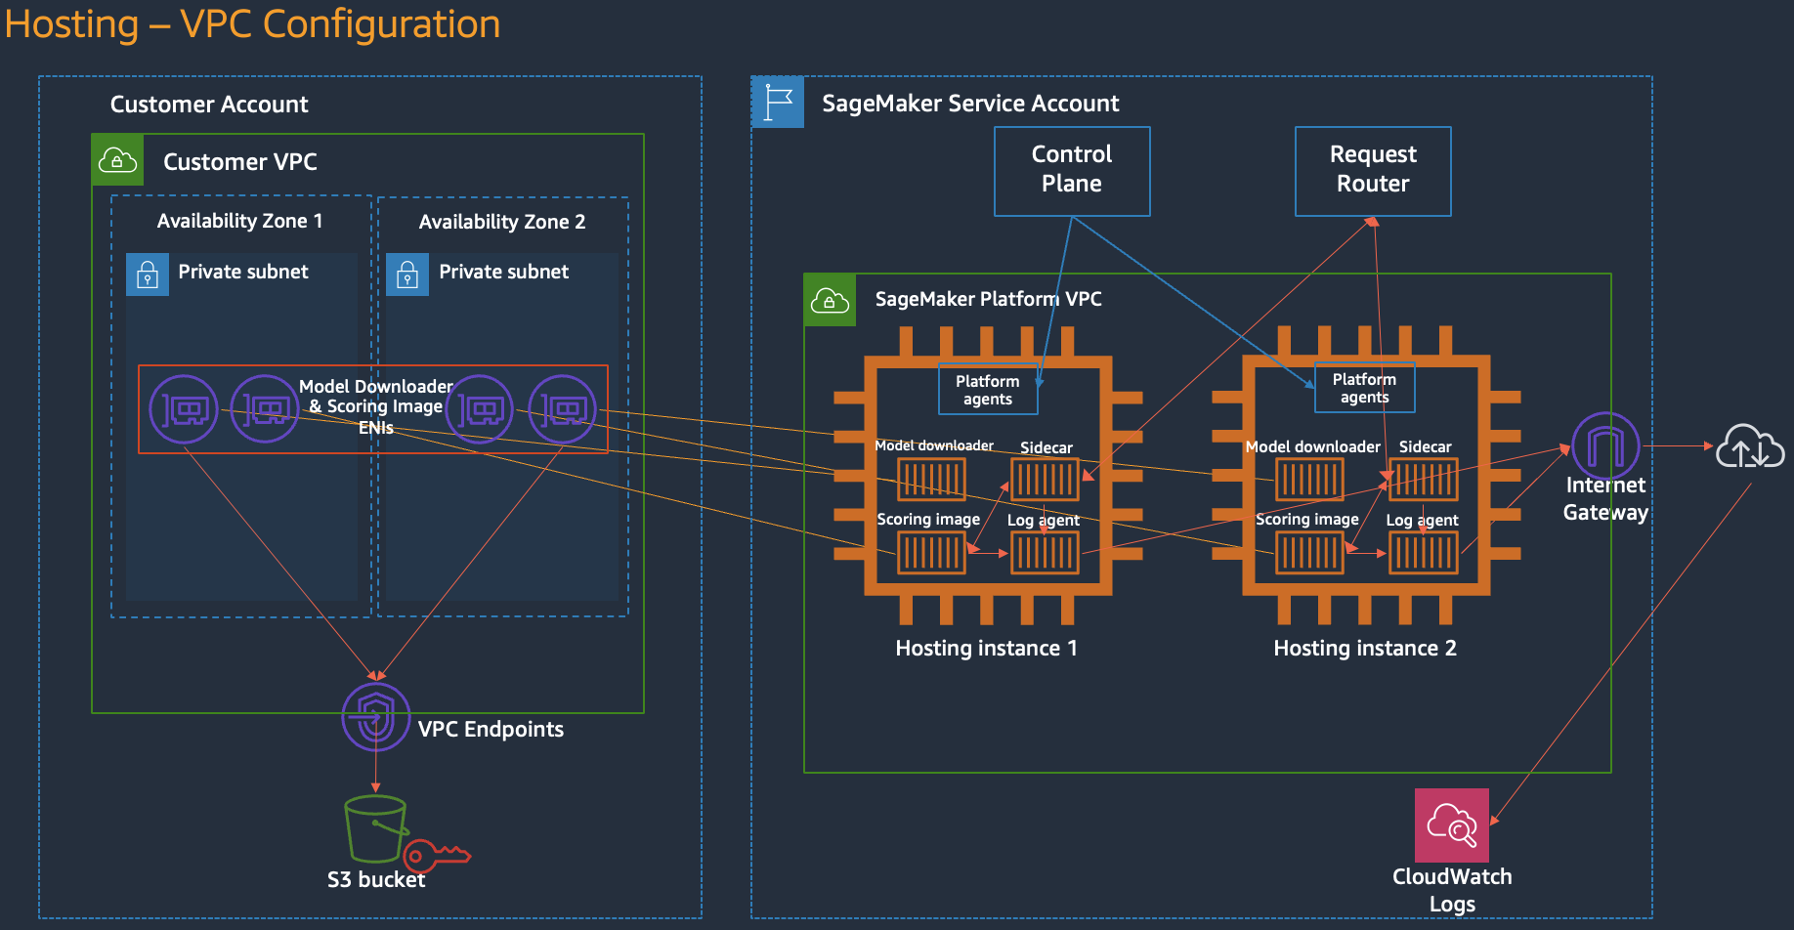Select the green S3 bucket icon
The image size is (1794, 930).
[376, 828]
